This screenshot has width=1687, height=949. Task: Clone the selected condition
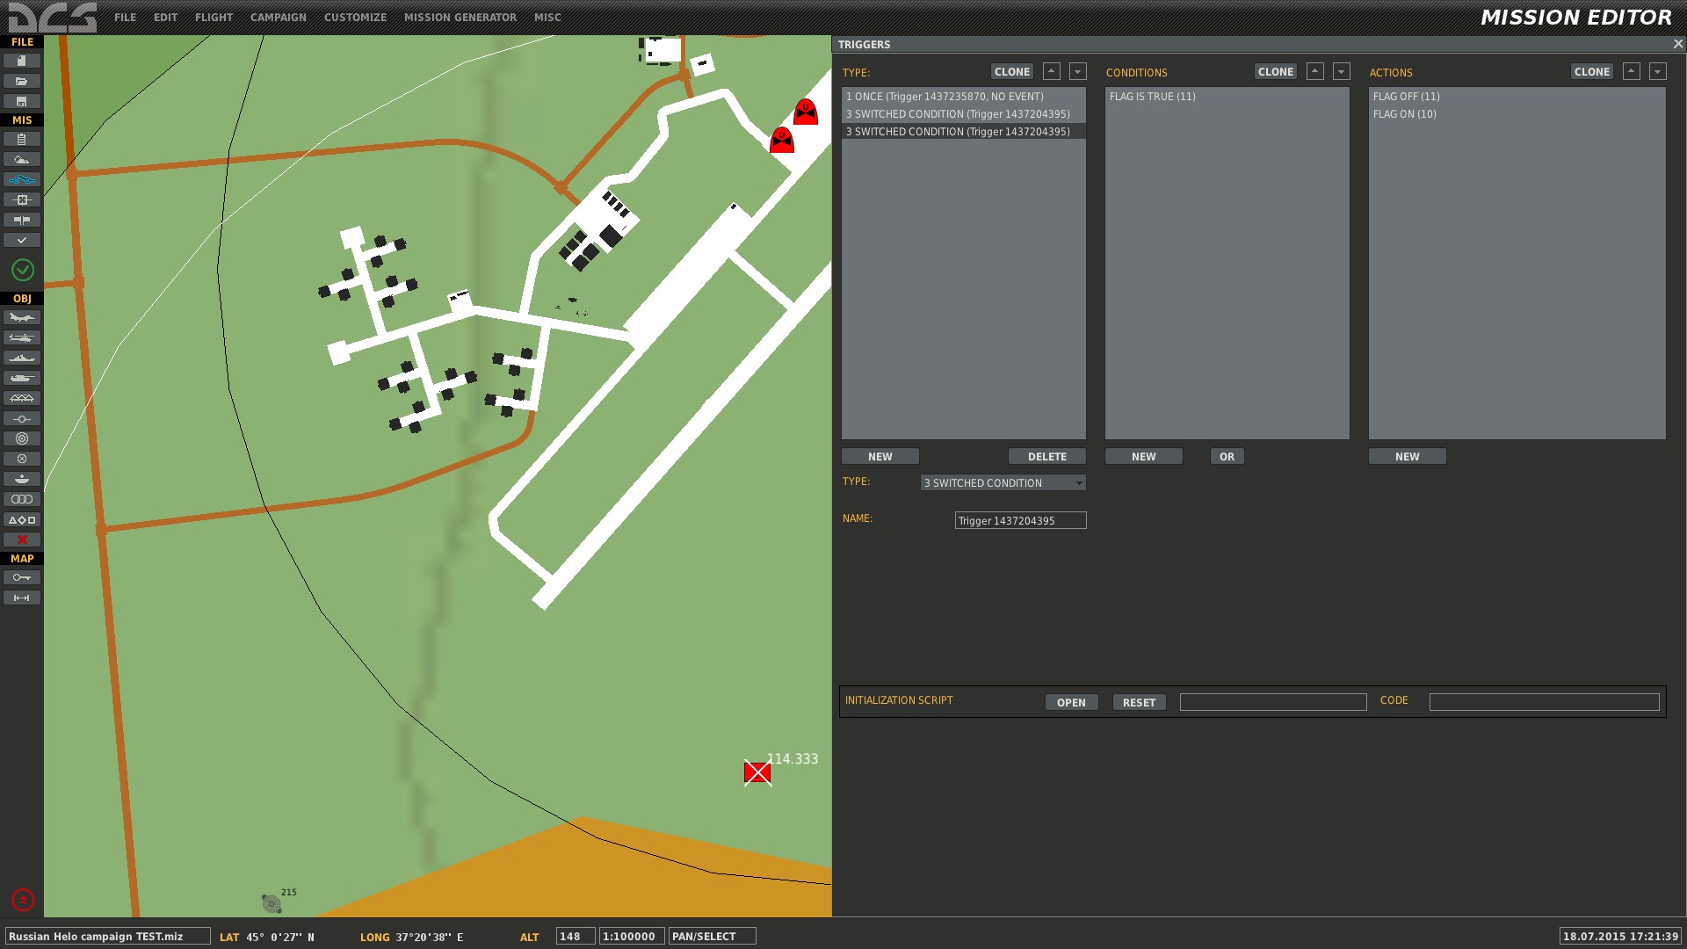pos(1276,72)
